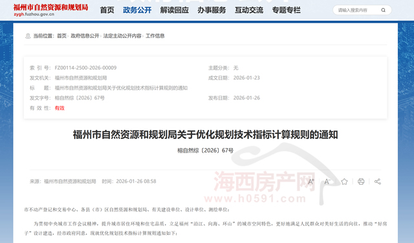Image resolution: width=414 pixels, height=243 pixels.
Task: Go to 办事服务 section
Action: point(212,10)
